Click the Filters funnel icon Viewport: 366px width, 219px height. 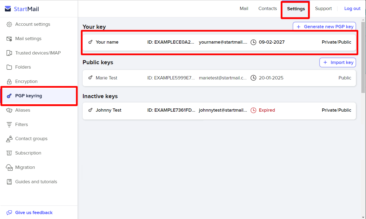(x=9, y=124)
